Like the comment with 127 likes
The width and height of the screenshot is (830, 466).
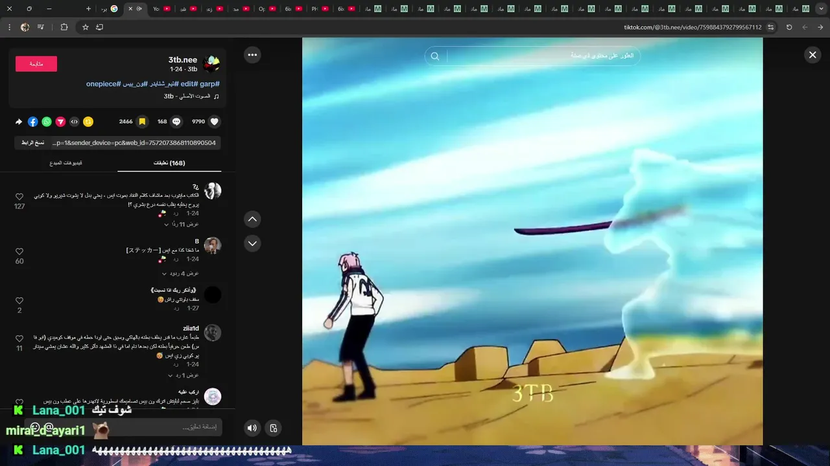[19, 197]
